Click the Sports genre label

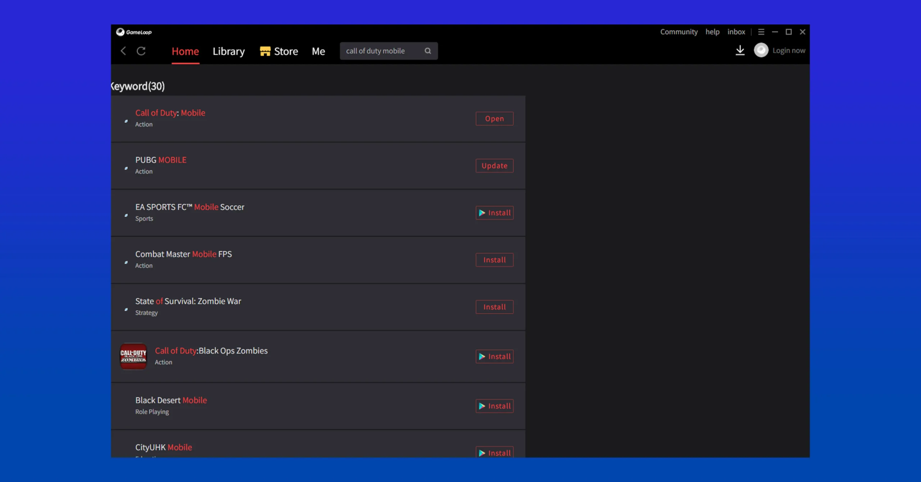144,219
